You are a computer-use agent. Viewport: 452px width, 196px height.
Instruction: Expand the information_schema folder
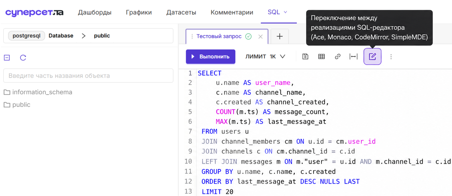[x=38, y=92]
